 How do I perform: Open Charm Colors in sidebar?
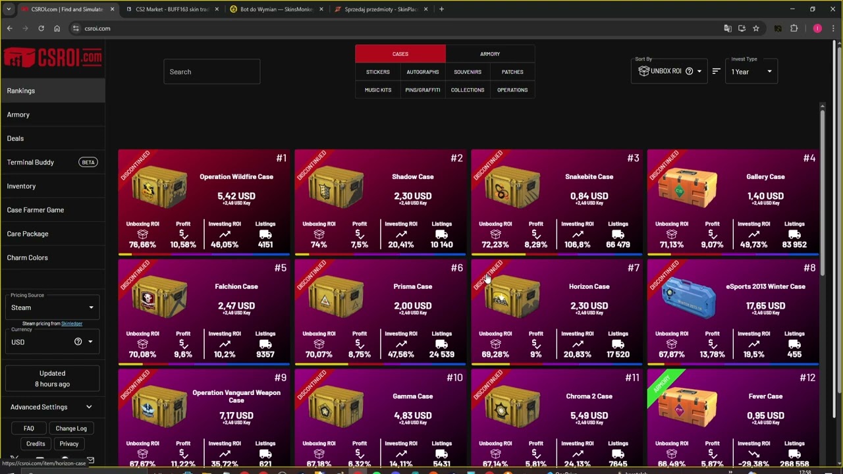coord(52,257)
